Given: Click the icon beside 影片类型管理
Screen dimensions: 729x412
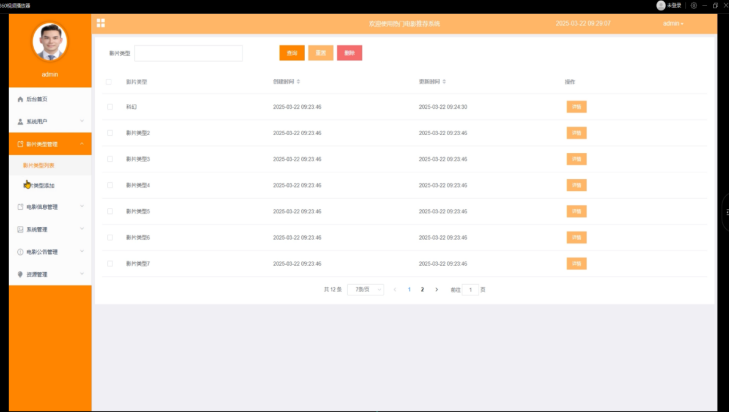Looking at the screenshot, I should point(20,144).
